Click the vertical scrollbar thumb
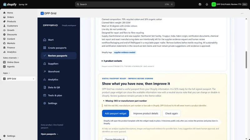The image size is (250, 140). click(246, 60)
